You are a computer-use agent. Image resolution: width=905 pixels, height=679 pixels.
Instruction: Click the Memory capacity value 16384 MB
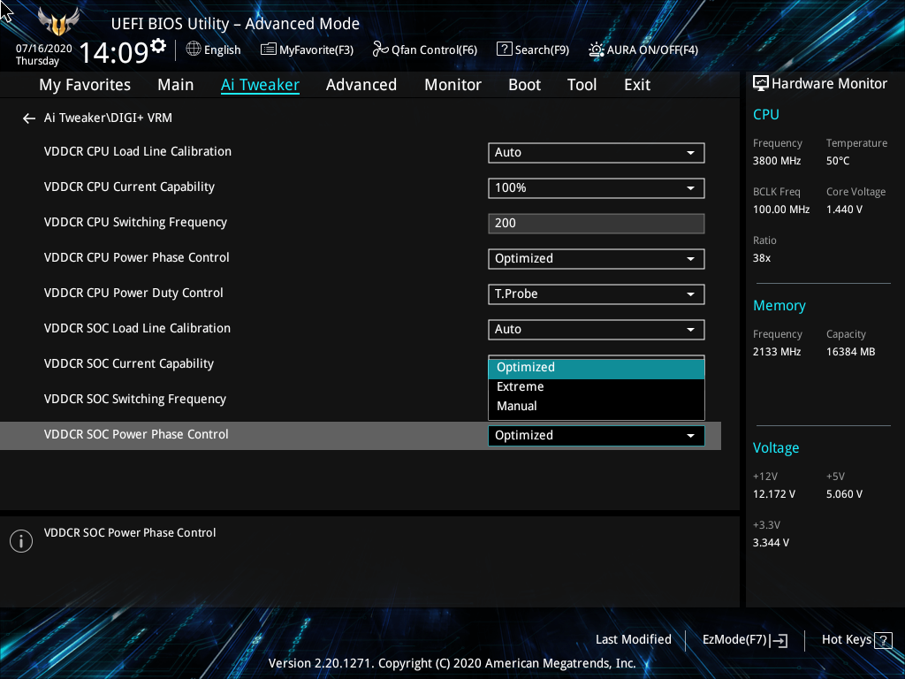click(x=850, y=352)
